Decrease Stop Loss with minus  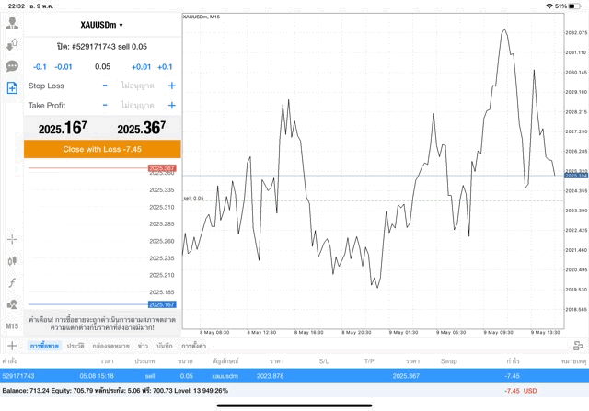(105, 86)
